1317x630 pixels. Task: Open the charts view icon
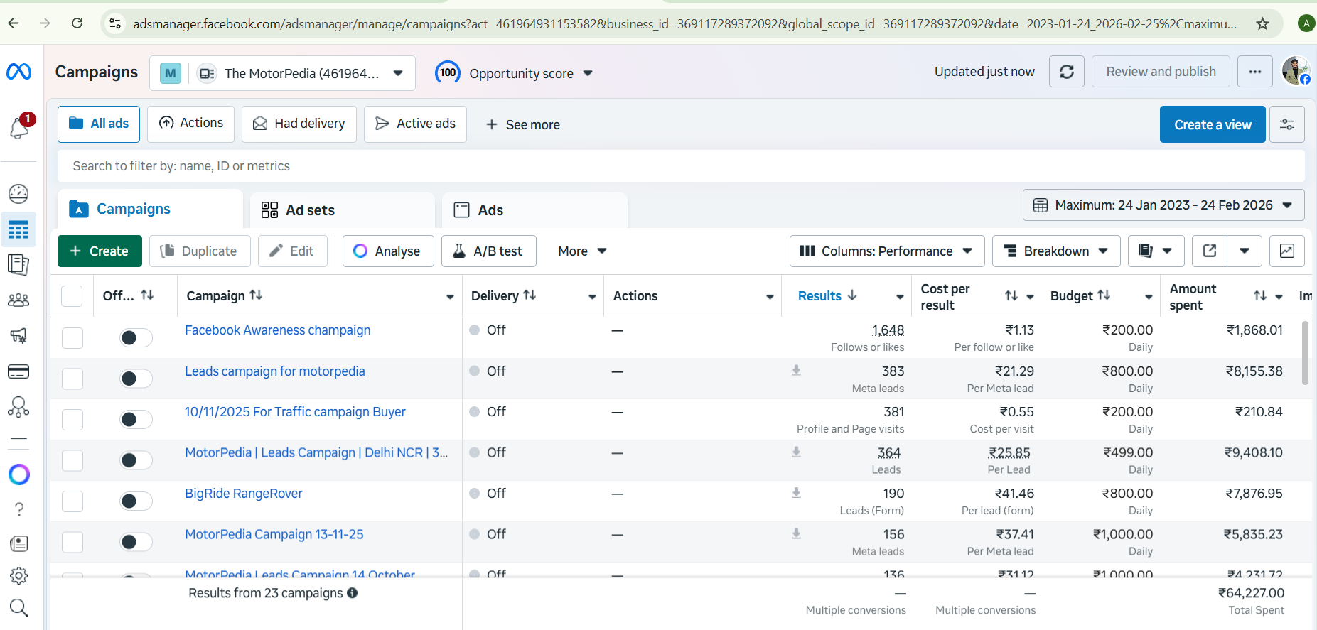pyautogui.click(x=1286, y=251)
